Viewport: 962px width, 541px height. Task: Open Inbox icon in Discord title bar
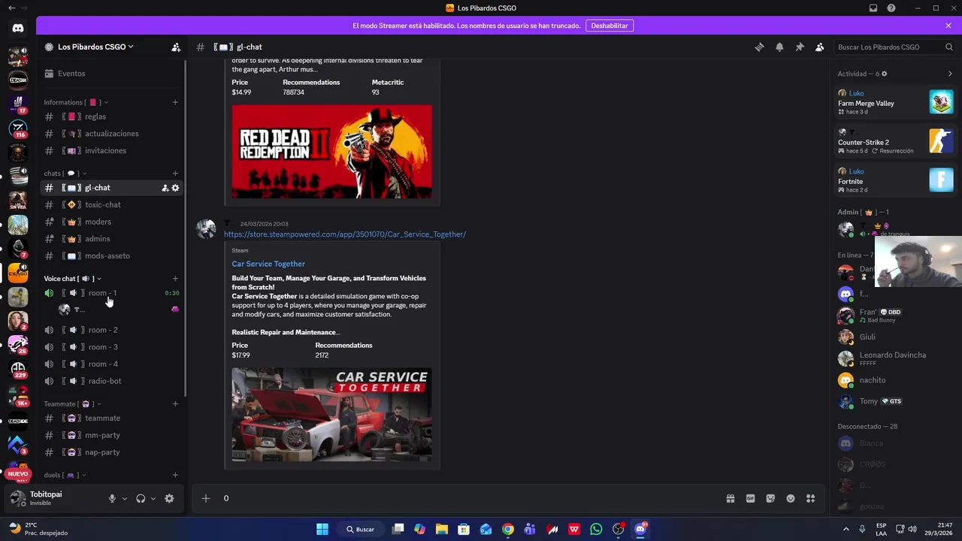tap(873, 8)
